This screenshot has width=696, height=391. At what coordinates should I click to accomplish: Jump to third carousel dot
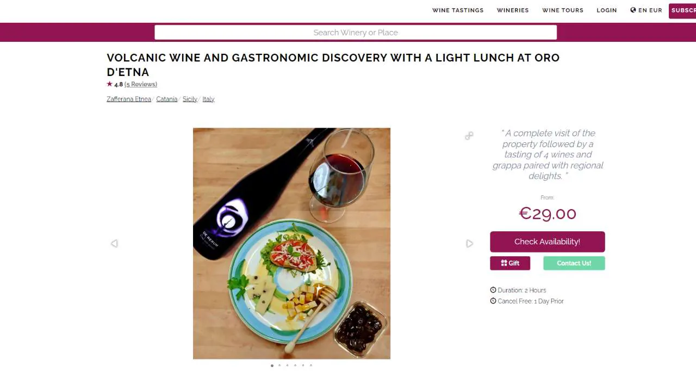point(288,365)
